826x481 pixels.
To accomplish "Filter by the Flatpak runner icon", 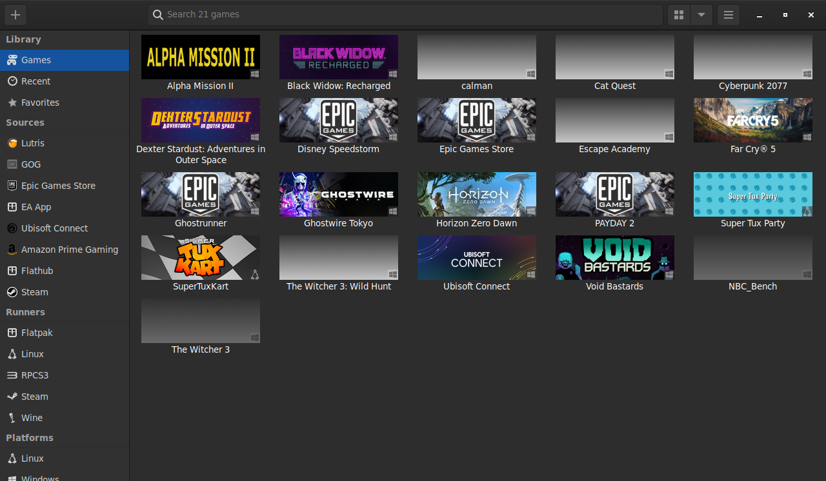I will click(x=12, y=333).
